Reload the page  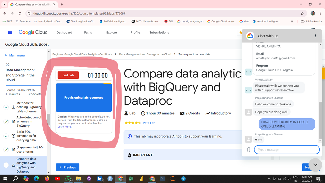click(20, 13)
